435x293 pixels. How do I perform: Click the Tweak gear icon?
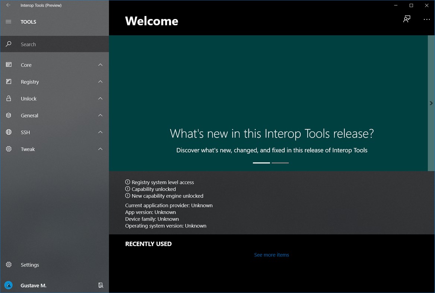tap(9, 149)
